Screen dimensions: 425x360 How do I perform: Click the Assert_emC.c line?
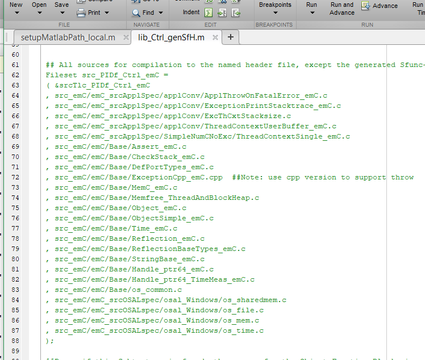click(116, 147)
